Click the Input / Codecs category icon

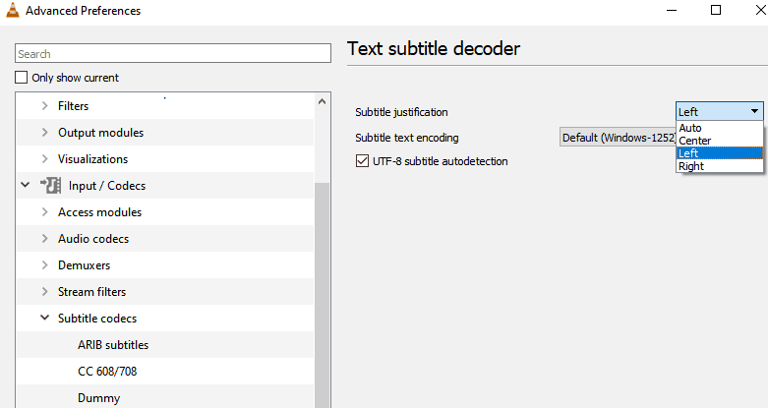(50, 186)
